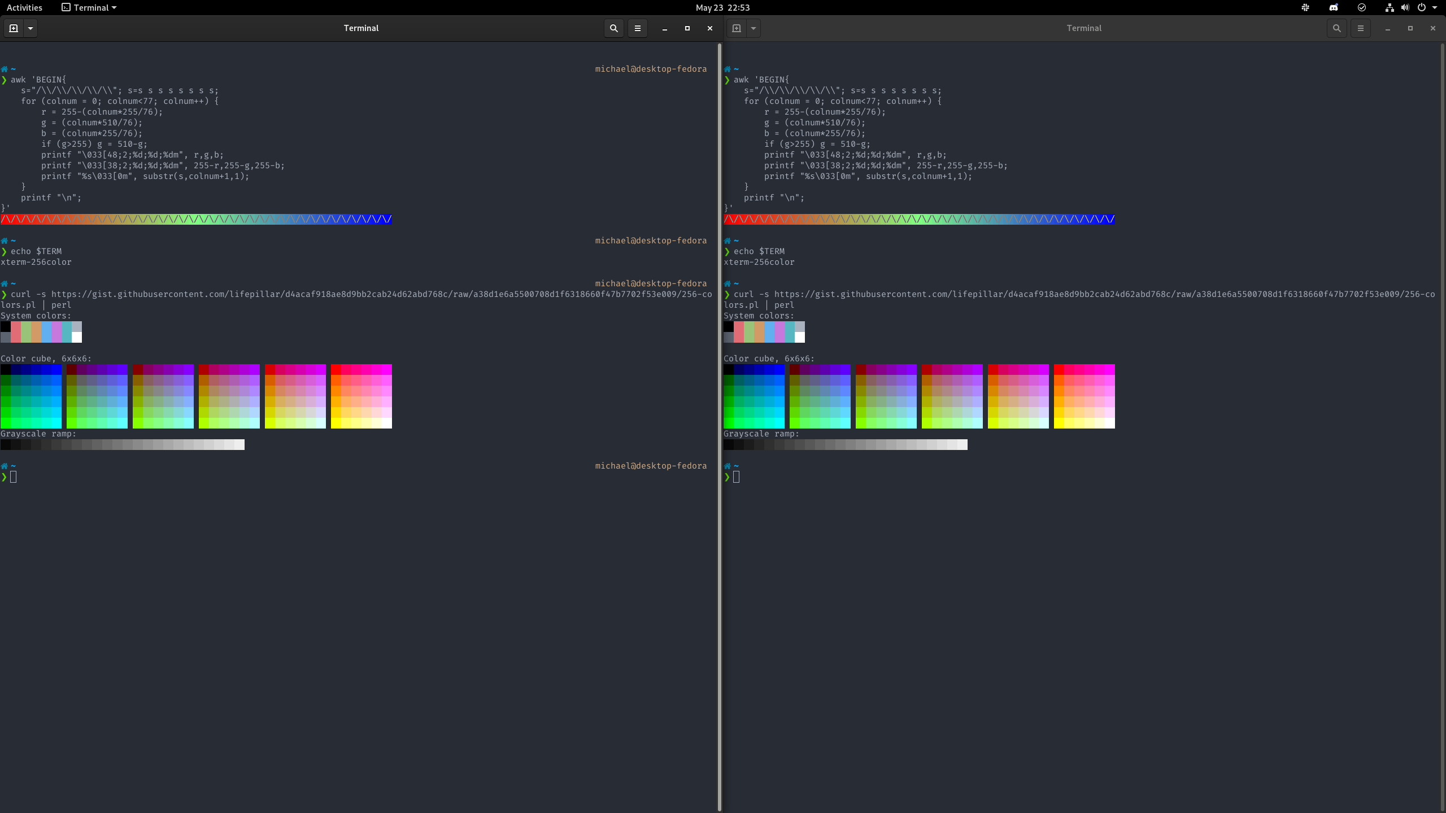Open a new tab in the right Terminal

(x=736, y=28)
